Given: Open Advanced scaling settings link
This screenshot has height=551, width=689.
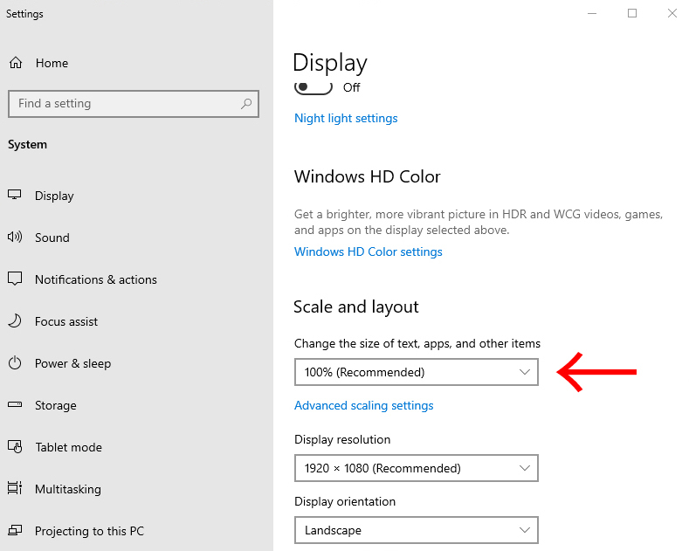Looking at the screenshot, I should pos(364,405).
